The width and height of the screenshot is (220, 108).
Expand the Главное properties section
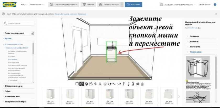click(x=194, y=36)
